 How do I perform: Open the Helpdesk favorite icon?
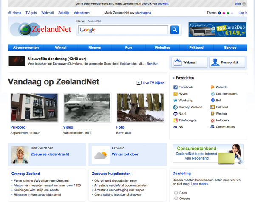pyautogui.click(x=212, y=120)
